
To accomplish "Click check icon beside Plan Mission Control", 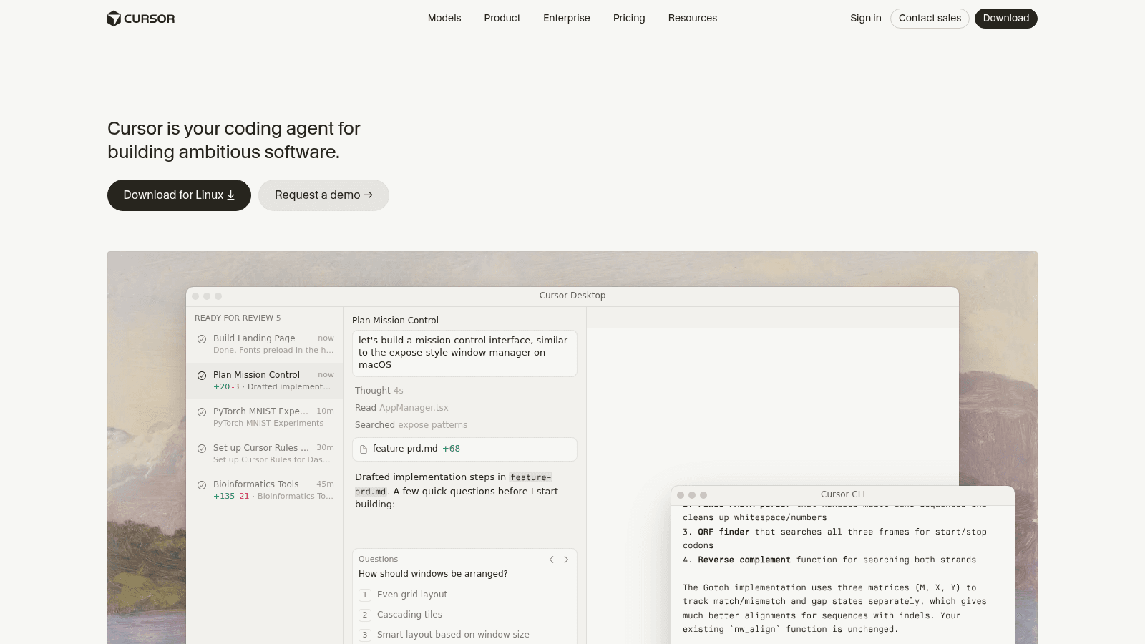I will pyautogui.click(x=202, y=376).
